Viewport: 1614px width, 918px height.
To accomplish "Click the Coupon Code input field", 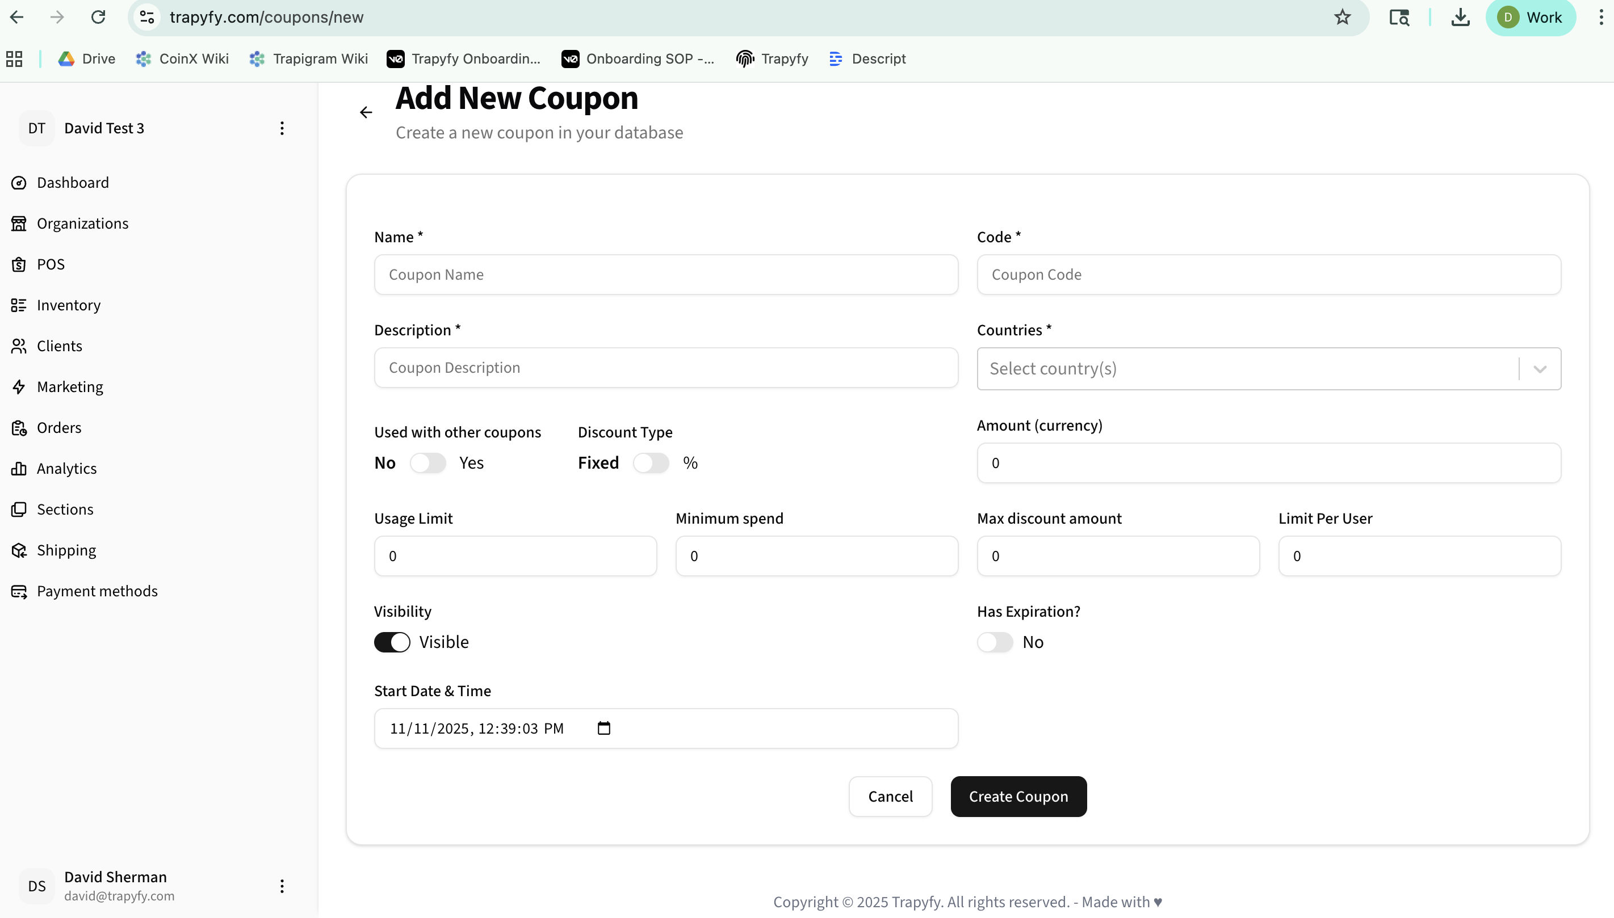I will 1269,274.
